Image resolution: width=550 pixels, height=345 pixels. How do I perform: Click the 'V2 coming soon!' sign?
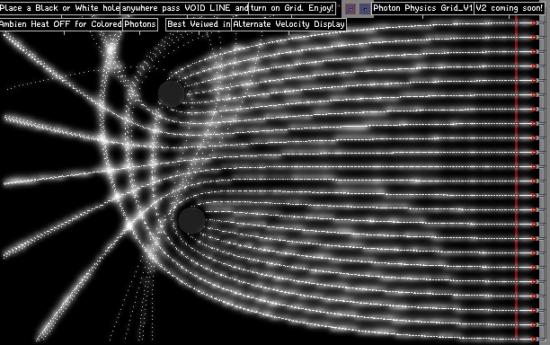point(510,8)
